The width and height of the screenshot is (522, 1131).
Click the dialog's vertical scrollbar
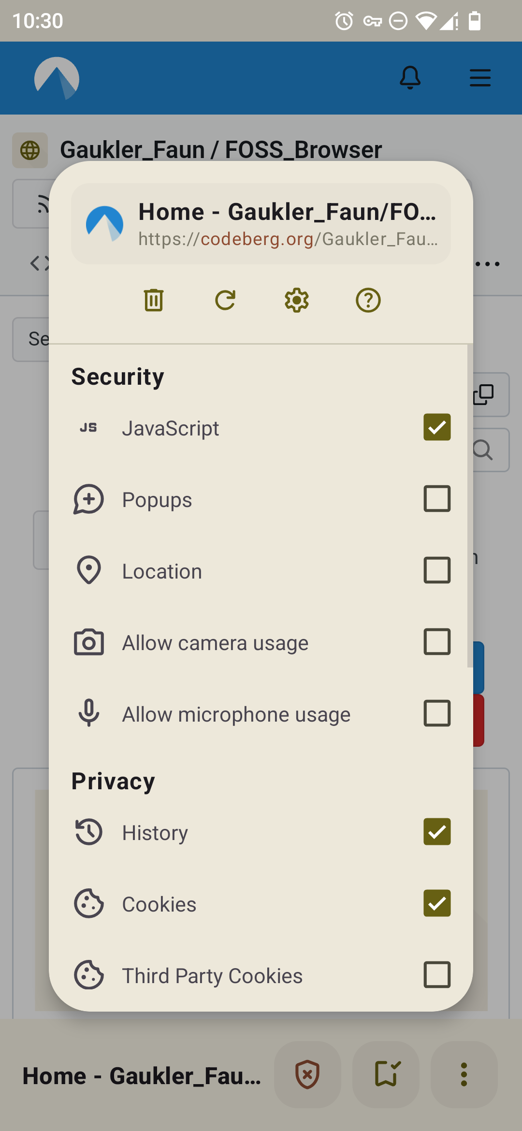[x=469, y=506]
